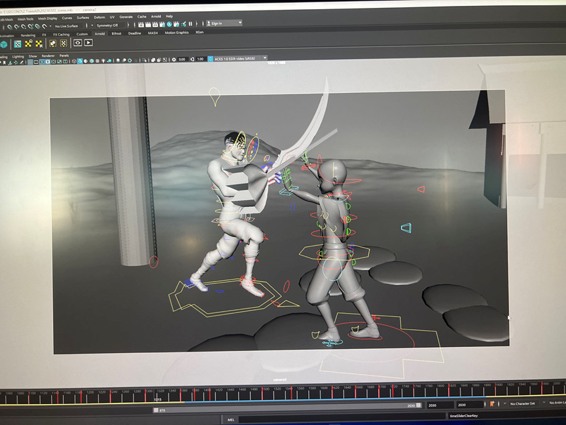Expand the Sign In dropdown arrow
Viewport: 566px width, 425px height.
pyautogui.click(x=240, y=23)
